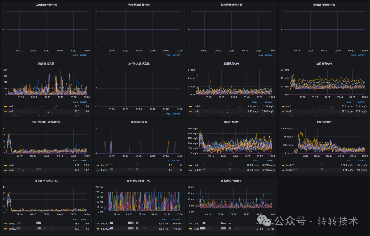Open the 执行SQL错误次数 panel title menu
This screenshot has width=370, height=236.
pos(139,64)
